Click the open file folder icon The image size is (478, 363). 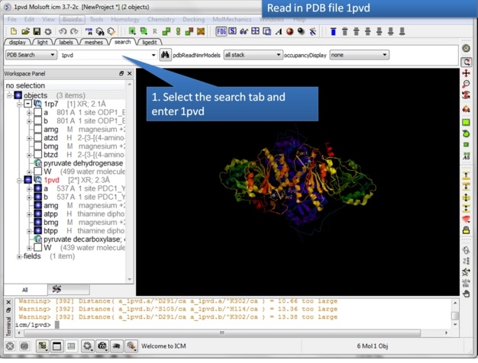pyautogui.click(x=25, y=31)
